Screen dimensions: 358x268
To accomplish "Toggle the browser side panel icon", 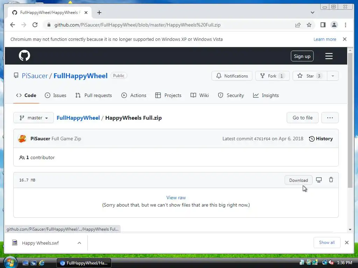I will coord(323,25).
